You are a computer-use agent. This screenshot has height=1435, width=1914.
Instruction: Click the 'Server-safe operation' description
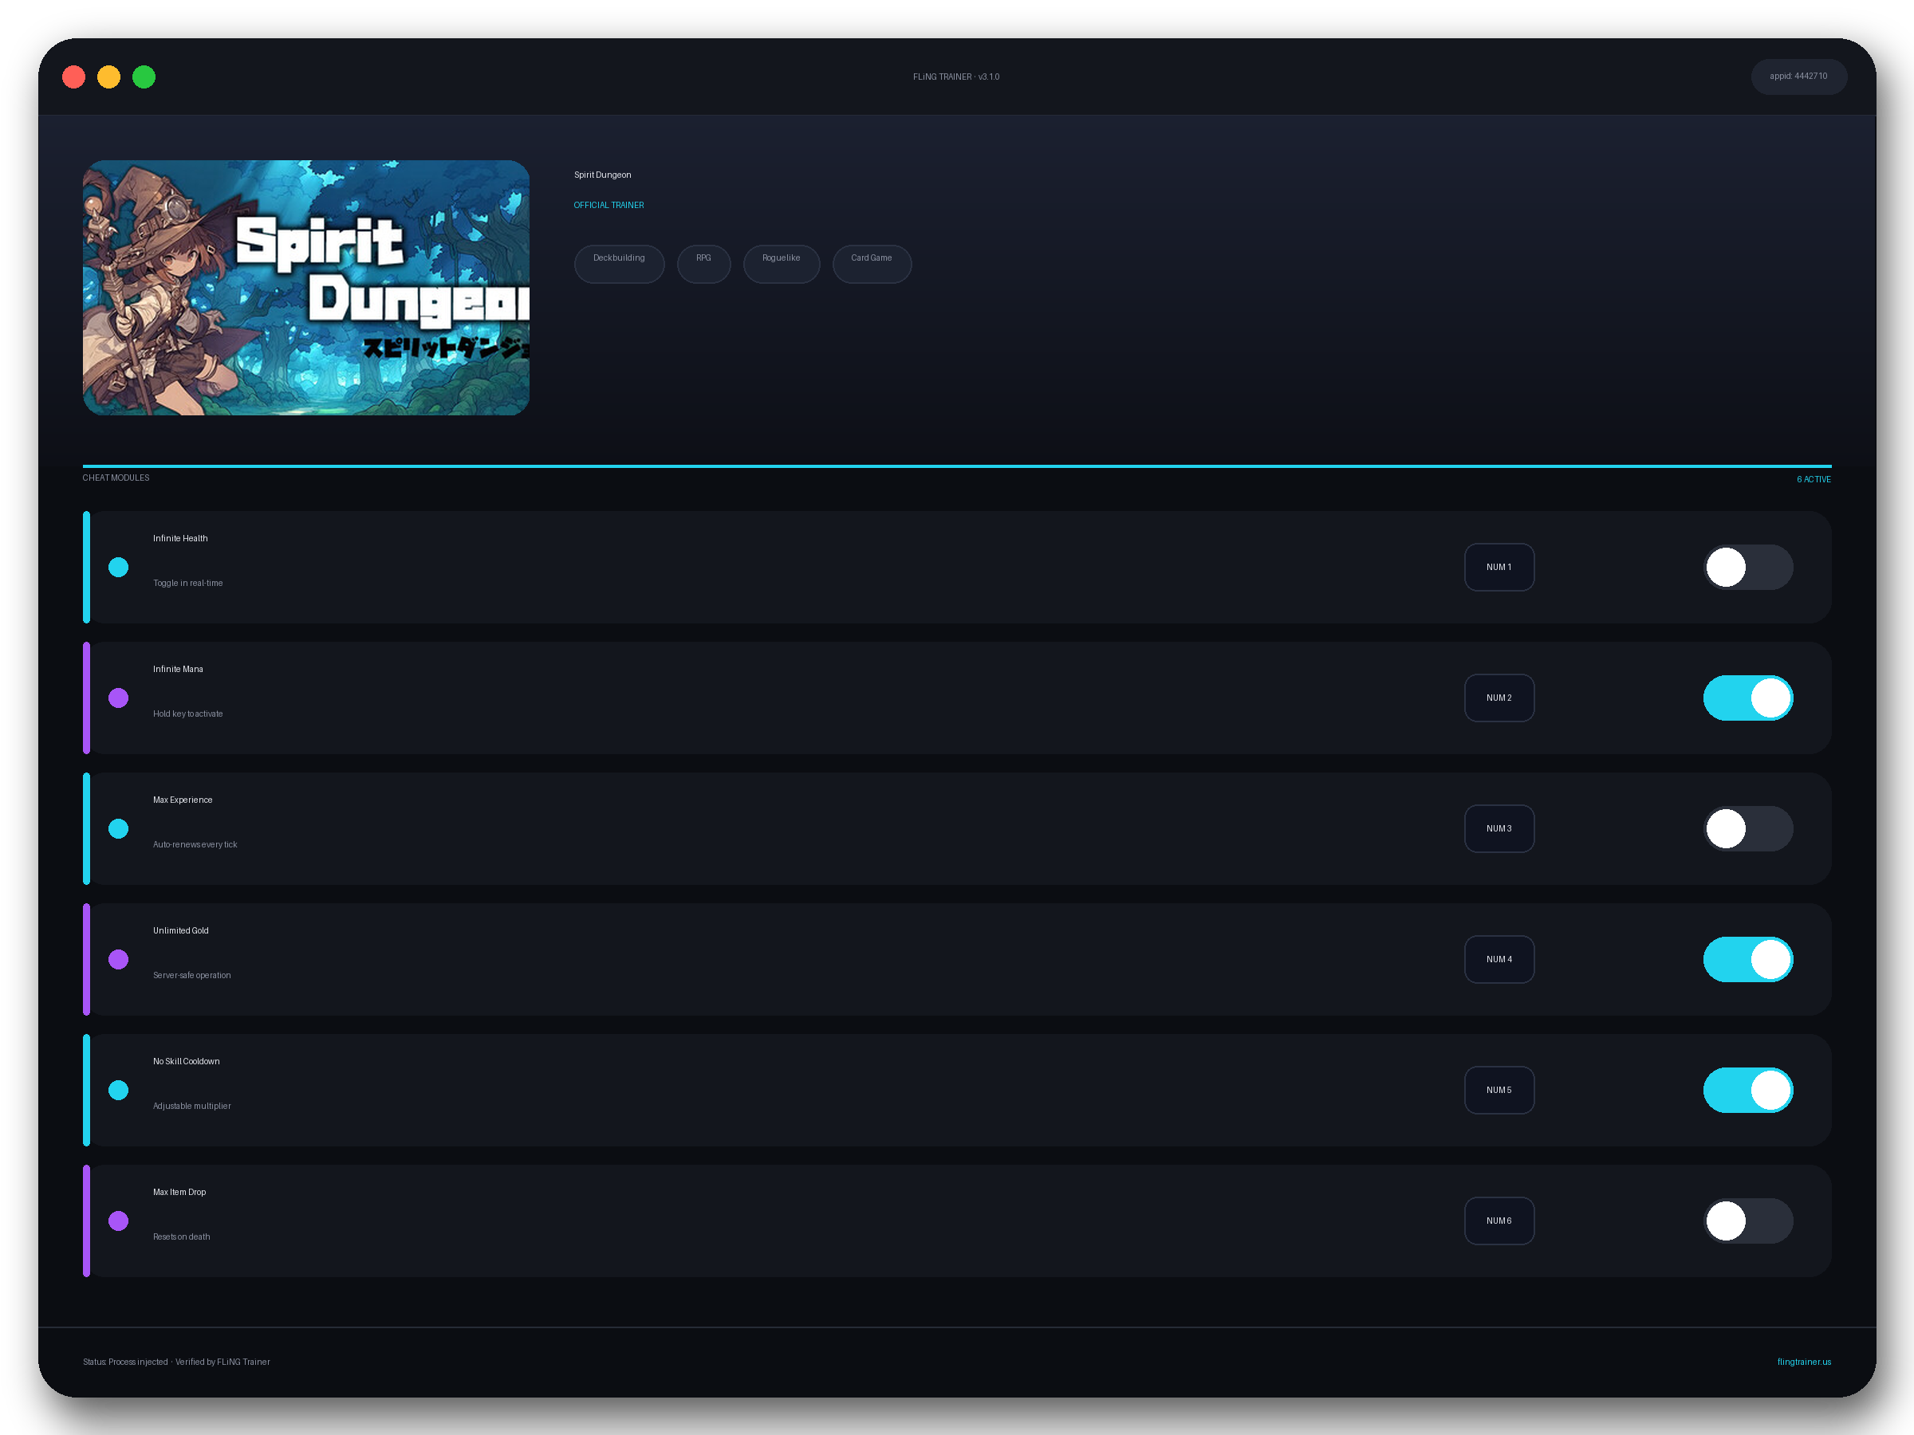[192, 975]
